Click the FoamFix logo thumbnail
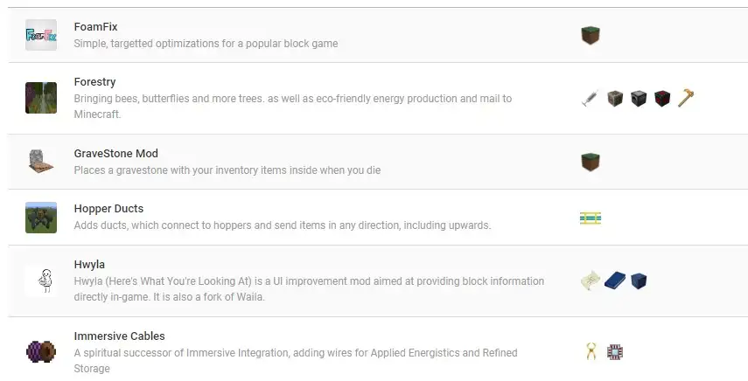Image resolution: width=748 pixels, height=381 pixels. click(41, 35)
